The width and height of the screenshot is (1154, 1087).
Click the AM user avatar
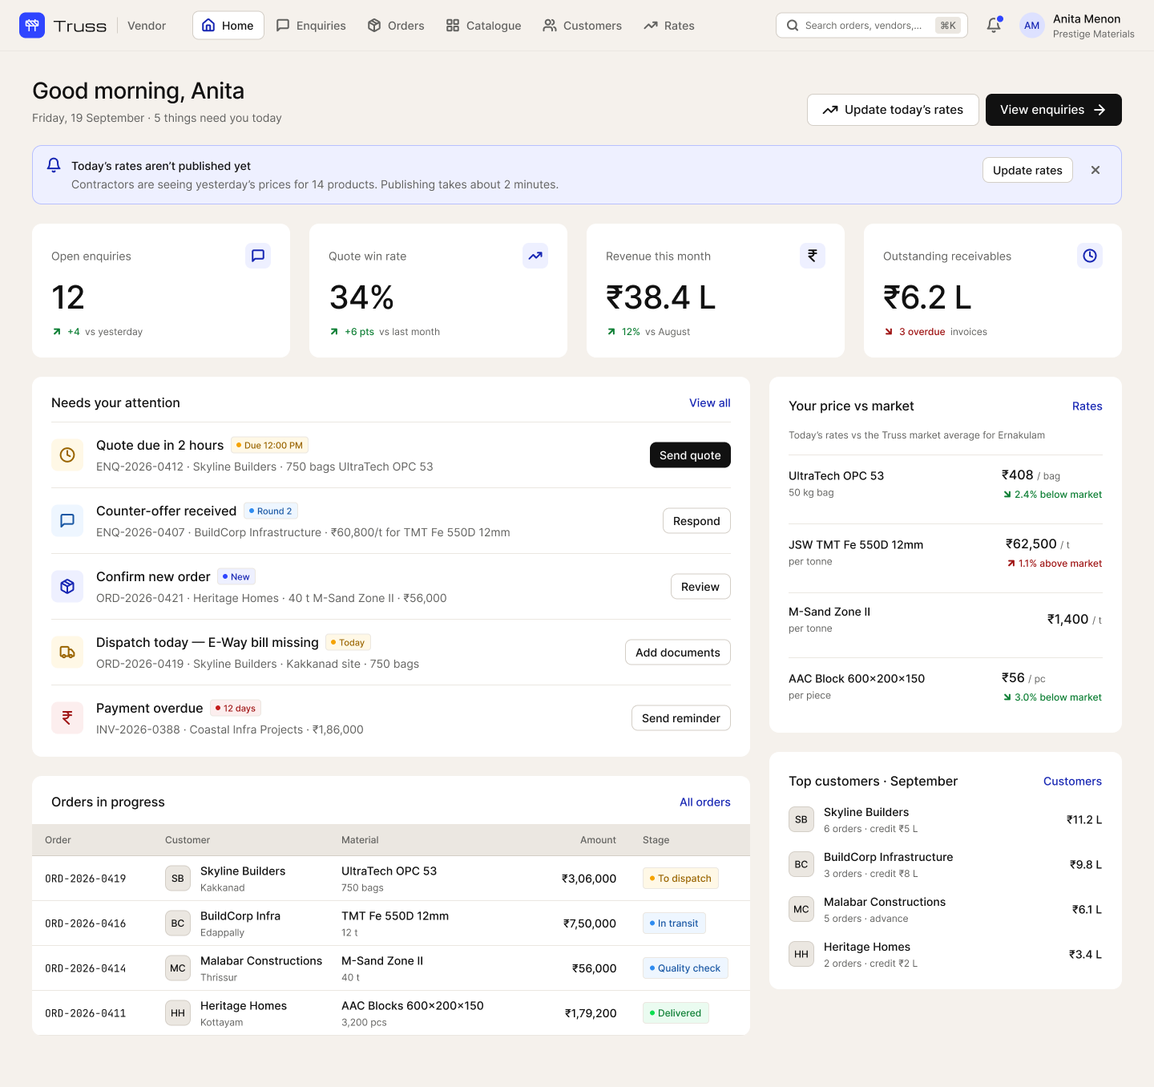tap(1032, 26)
